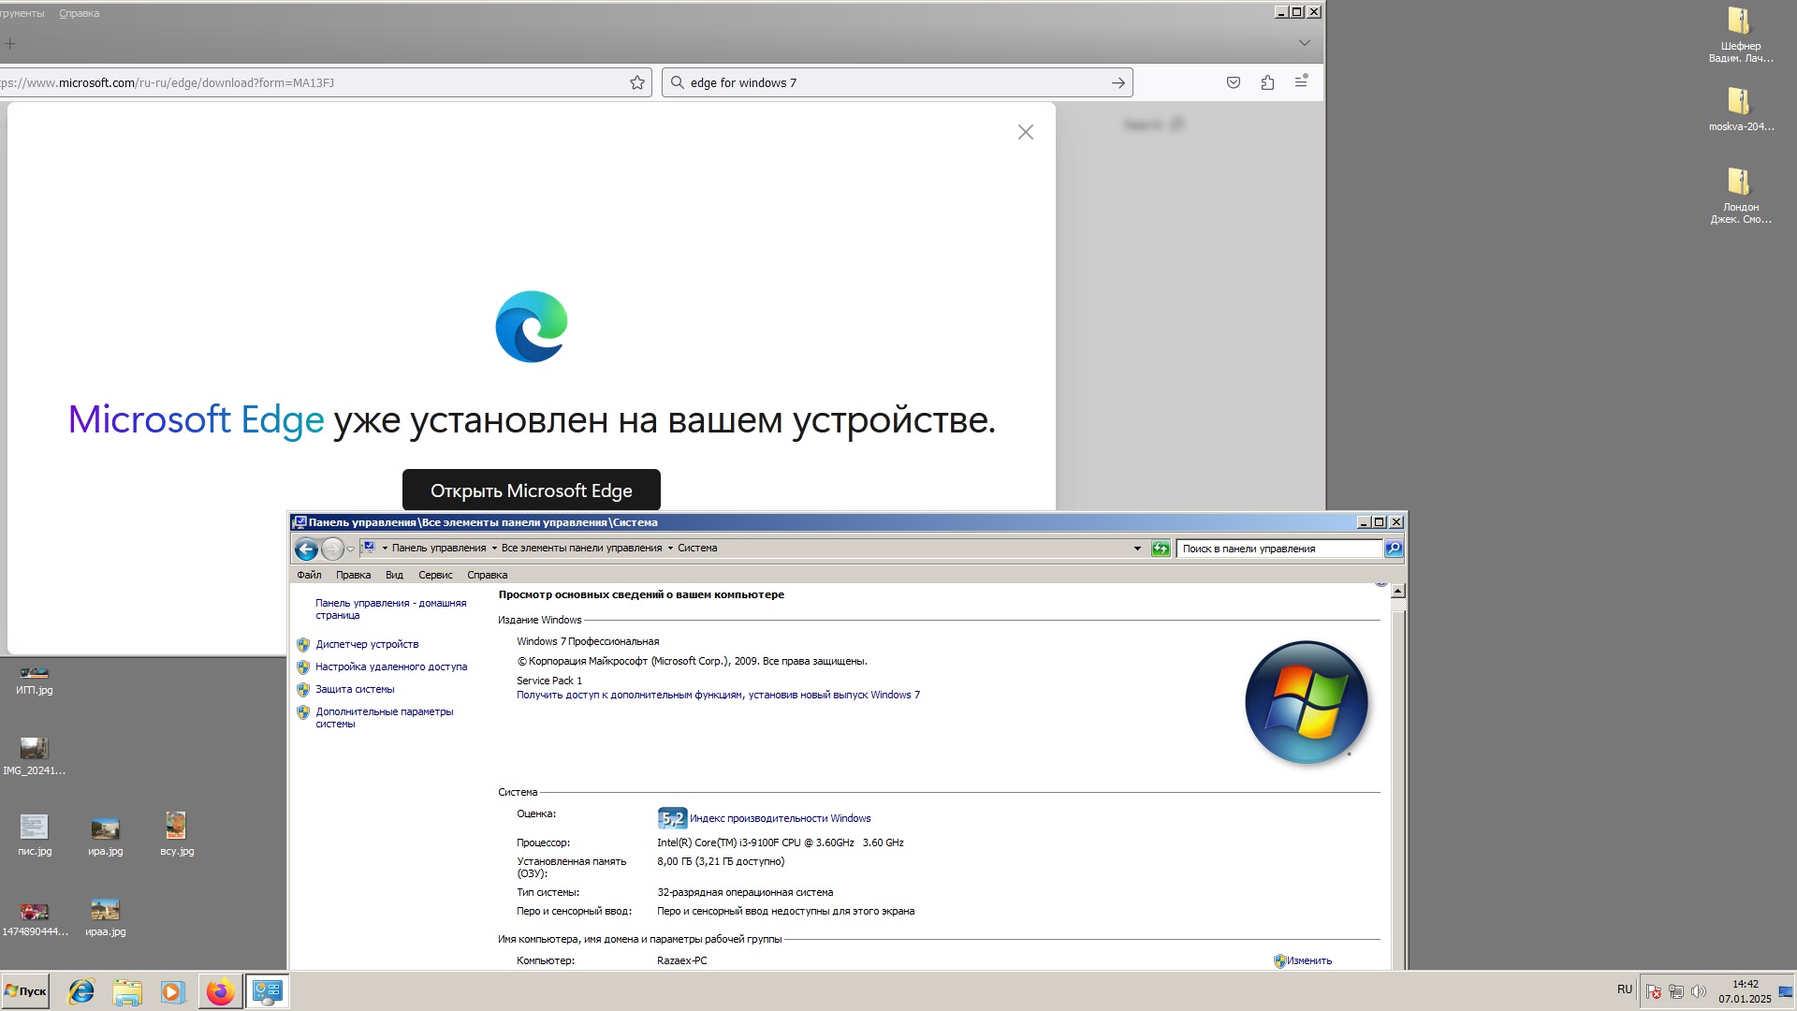This screenshot has height=1011, width=1797.
Task: Open address bar history dropdown arrow
Action: [1137, 549]
